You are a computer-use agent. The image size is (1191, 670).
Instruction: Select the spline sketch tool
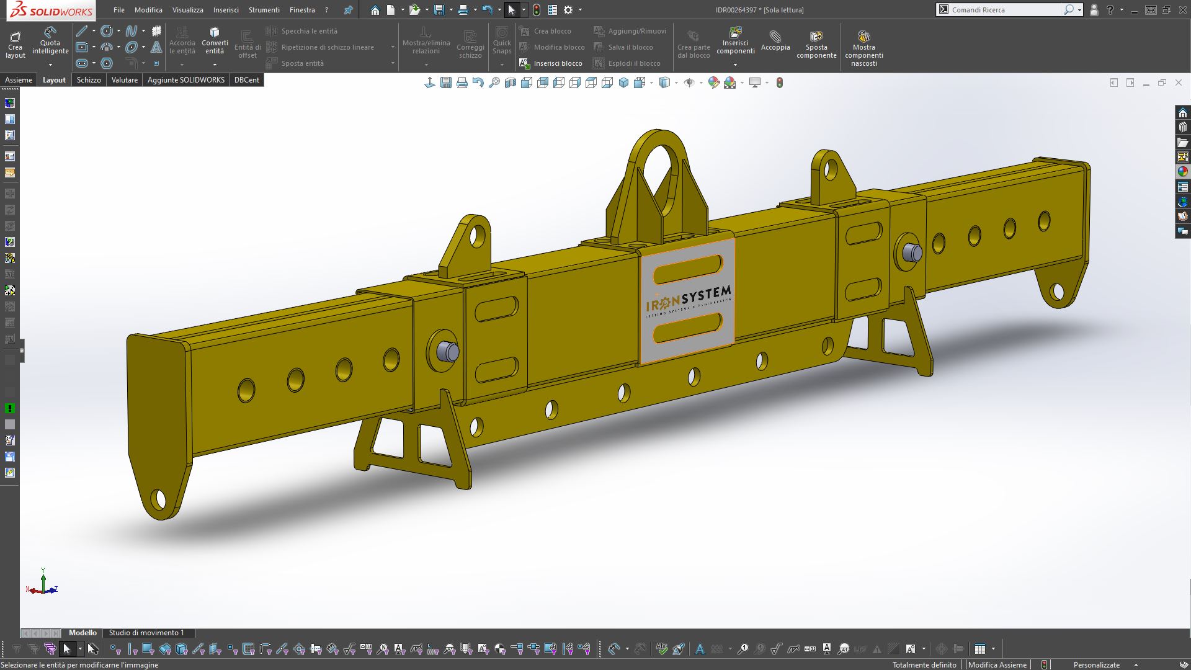(132, 31)
